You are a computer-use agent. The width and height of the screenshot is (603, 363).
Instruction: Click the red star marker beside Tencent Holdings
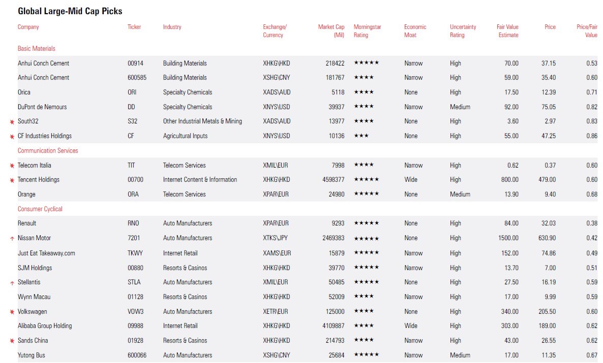[x=12, y=180]
